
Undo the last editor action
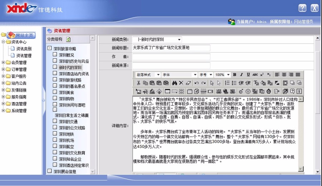pos(196,83)
